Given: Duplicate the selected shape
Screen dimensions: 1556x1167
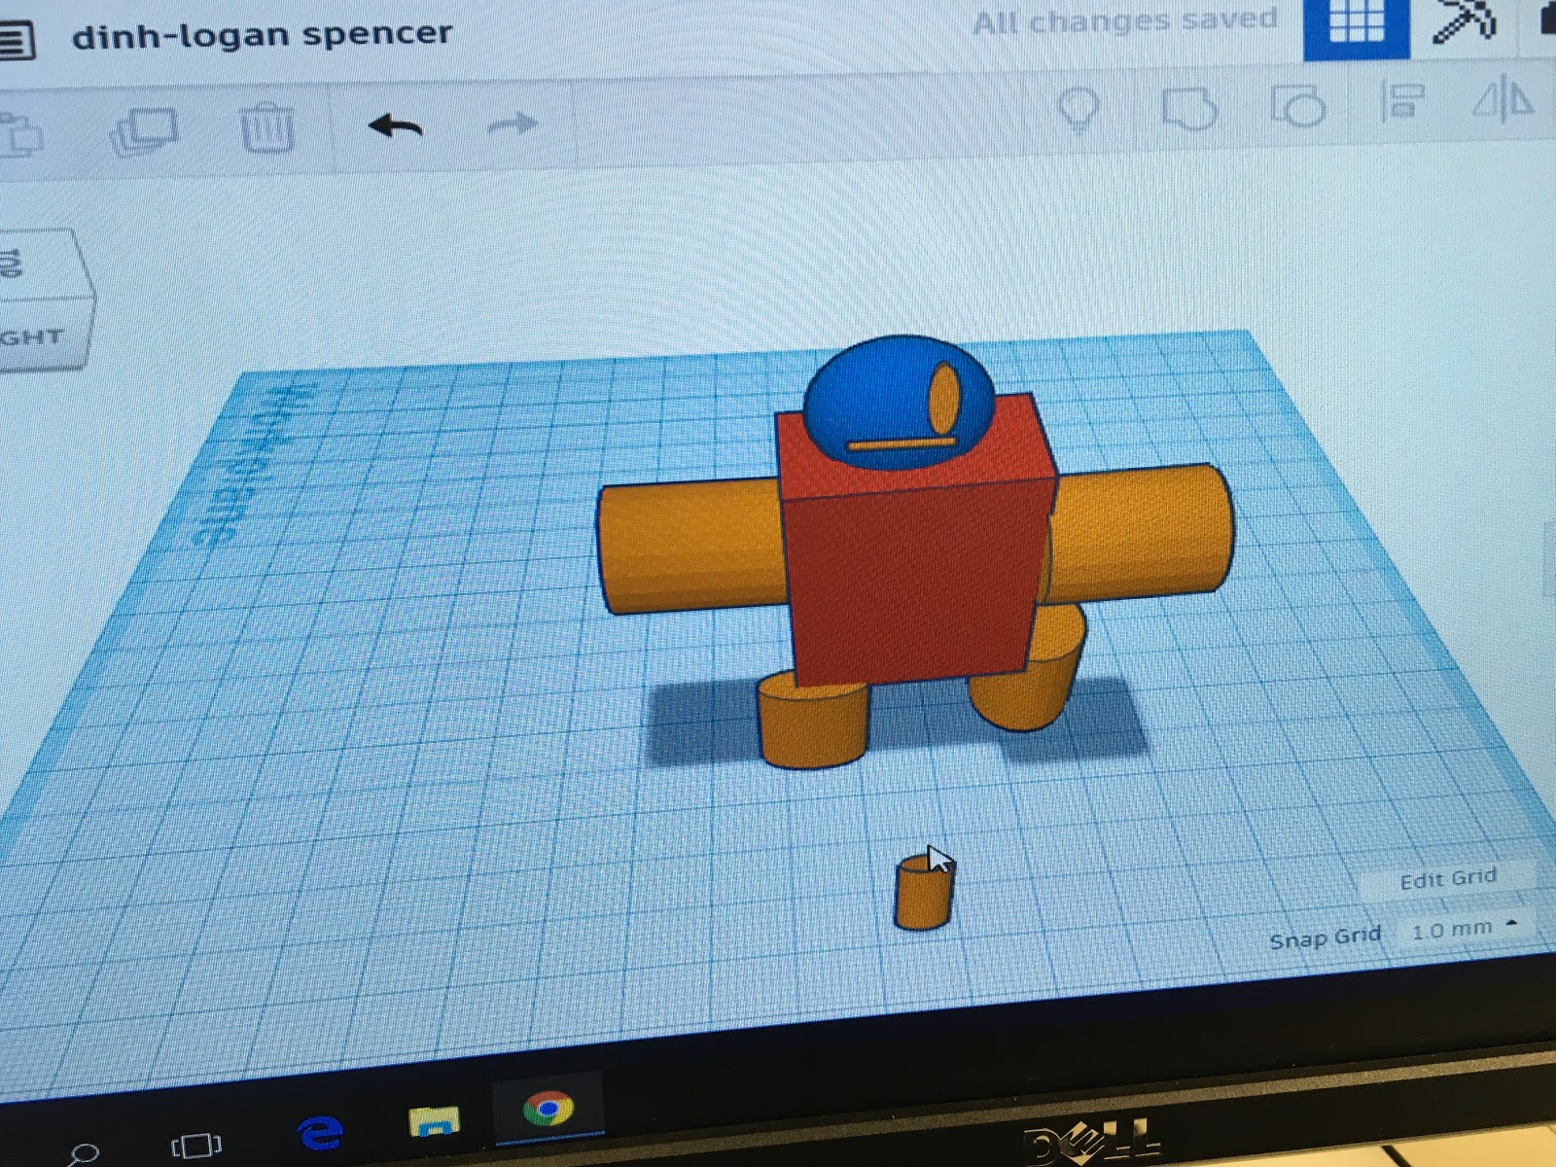Looking at the screenshot, I should tap(148, 127).
